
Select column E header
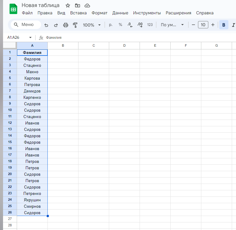(x=155, y=45)
